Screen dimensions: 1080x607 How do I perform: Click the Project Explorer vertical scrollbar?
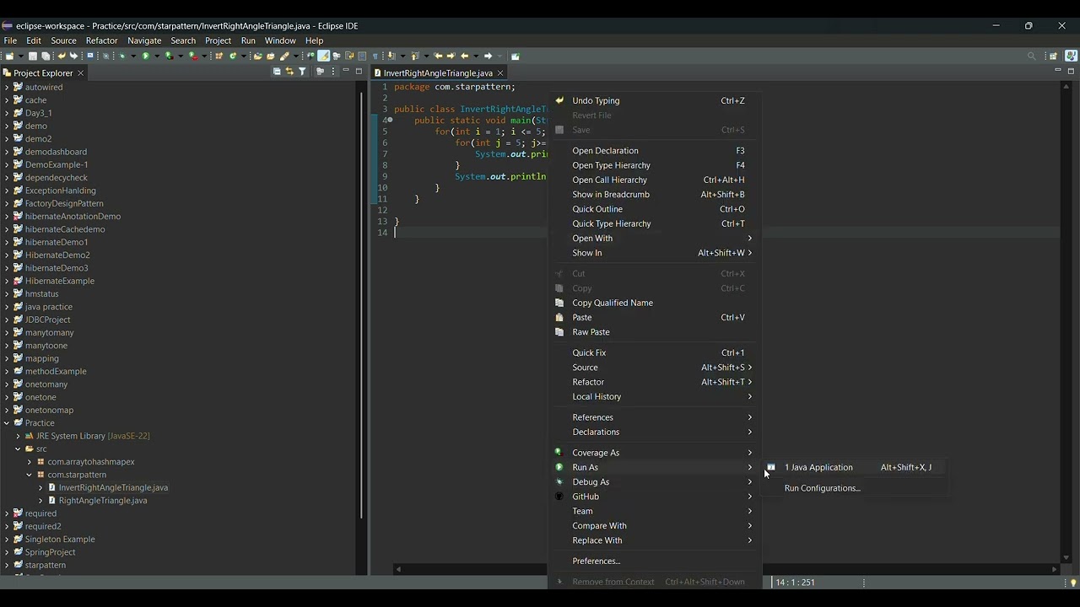click(x=362, y=303)
